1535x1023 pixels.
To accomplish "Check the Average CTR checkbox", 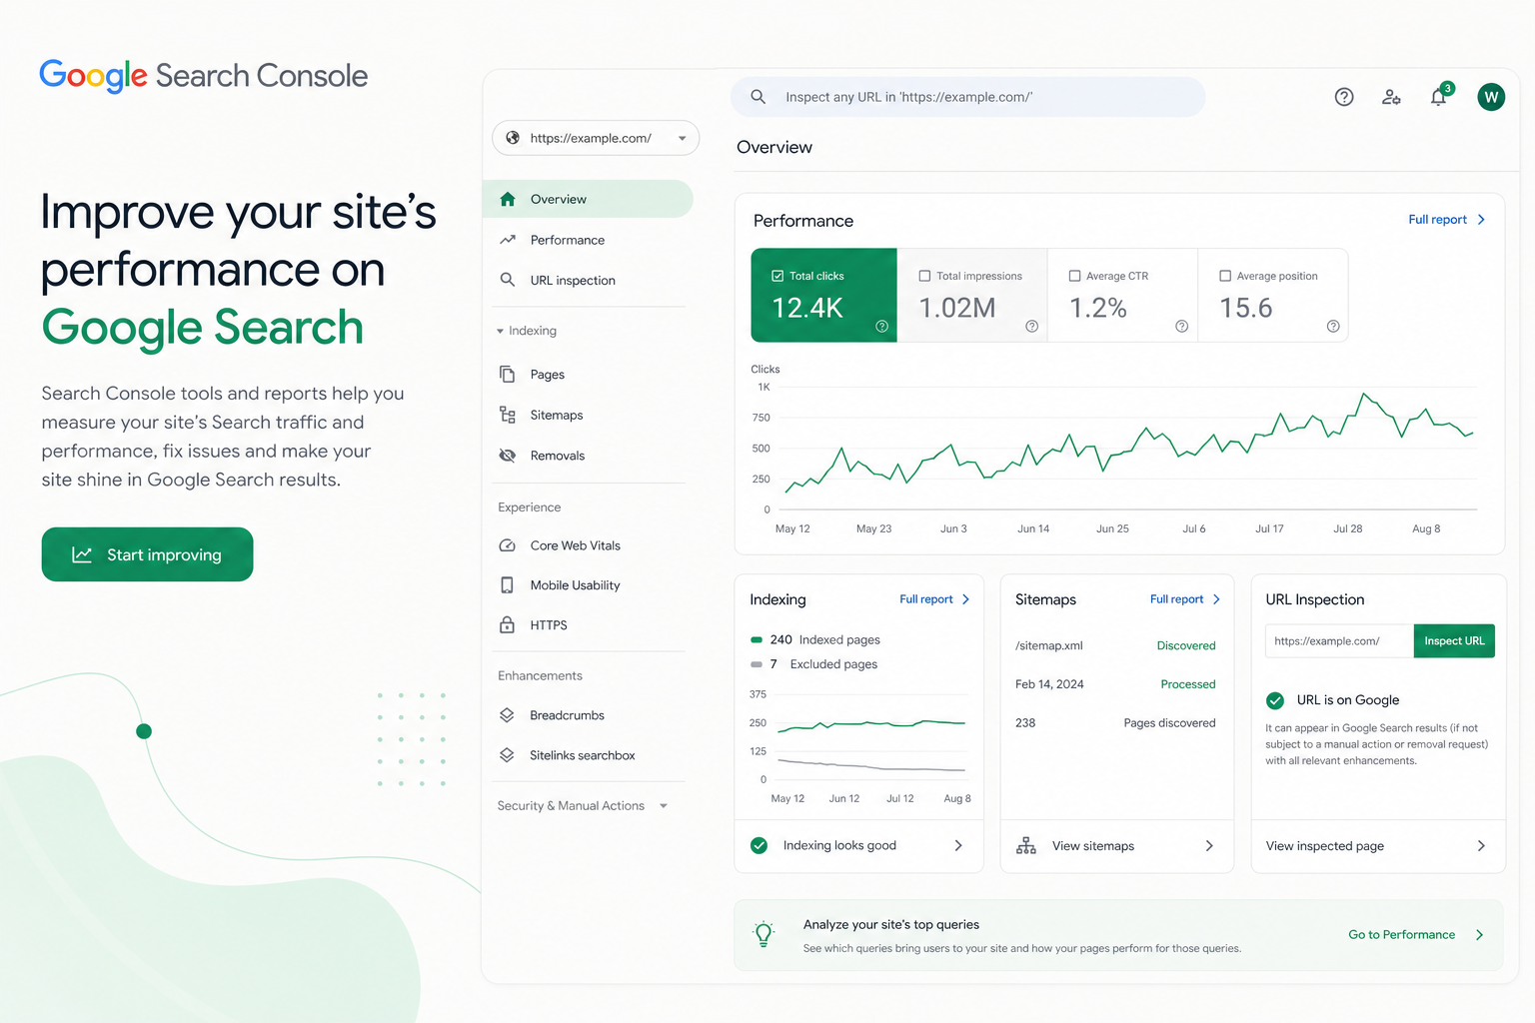I will coord(1075,276).
